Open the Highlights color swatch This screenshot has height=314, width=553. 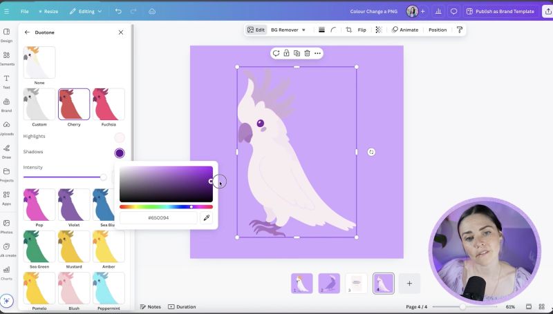pyautogui.click(x=119, y=137)
